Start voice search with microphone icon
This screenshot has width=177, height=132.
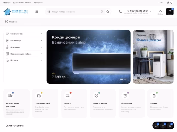pos(102,12)
